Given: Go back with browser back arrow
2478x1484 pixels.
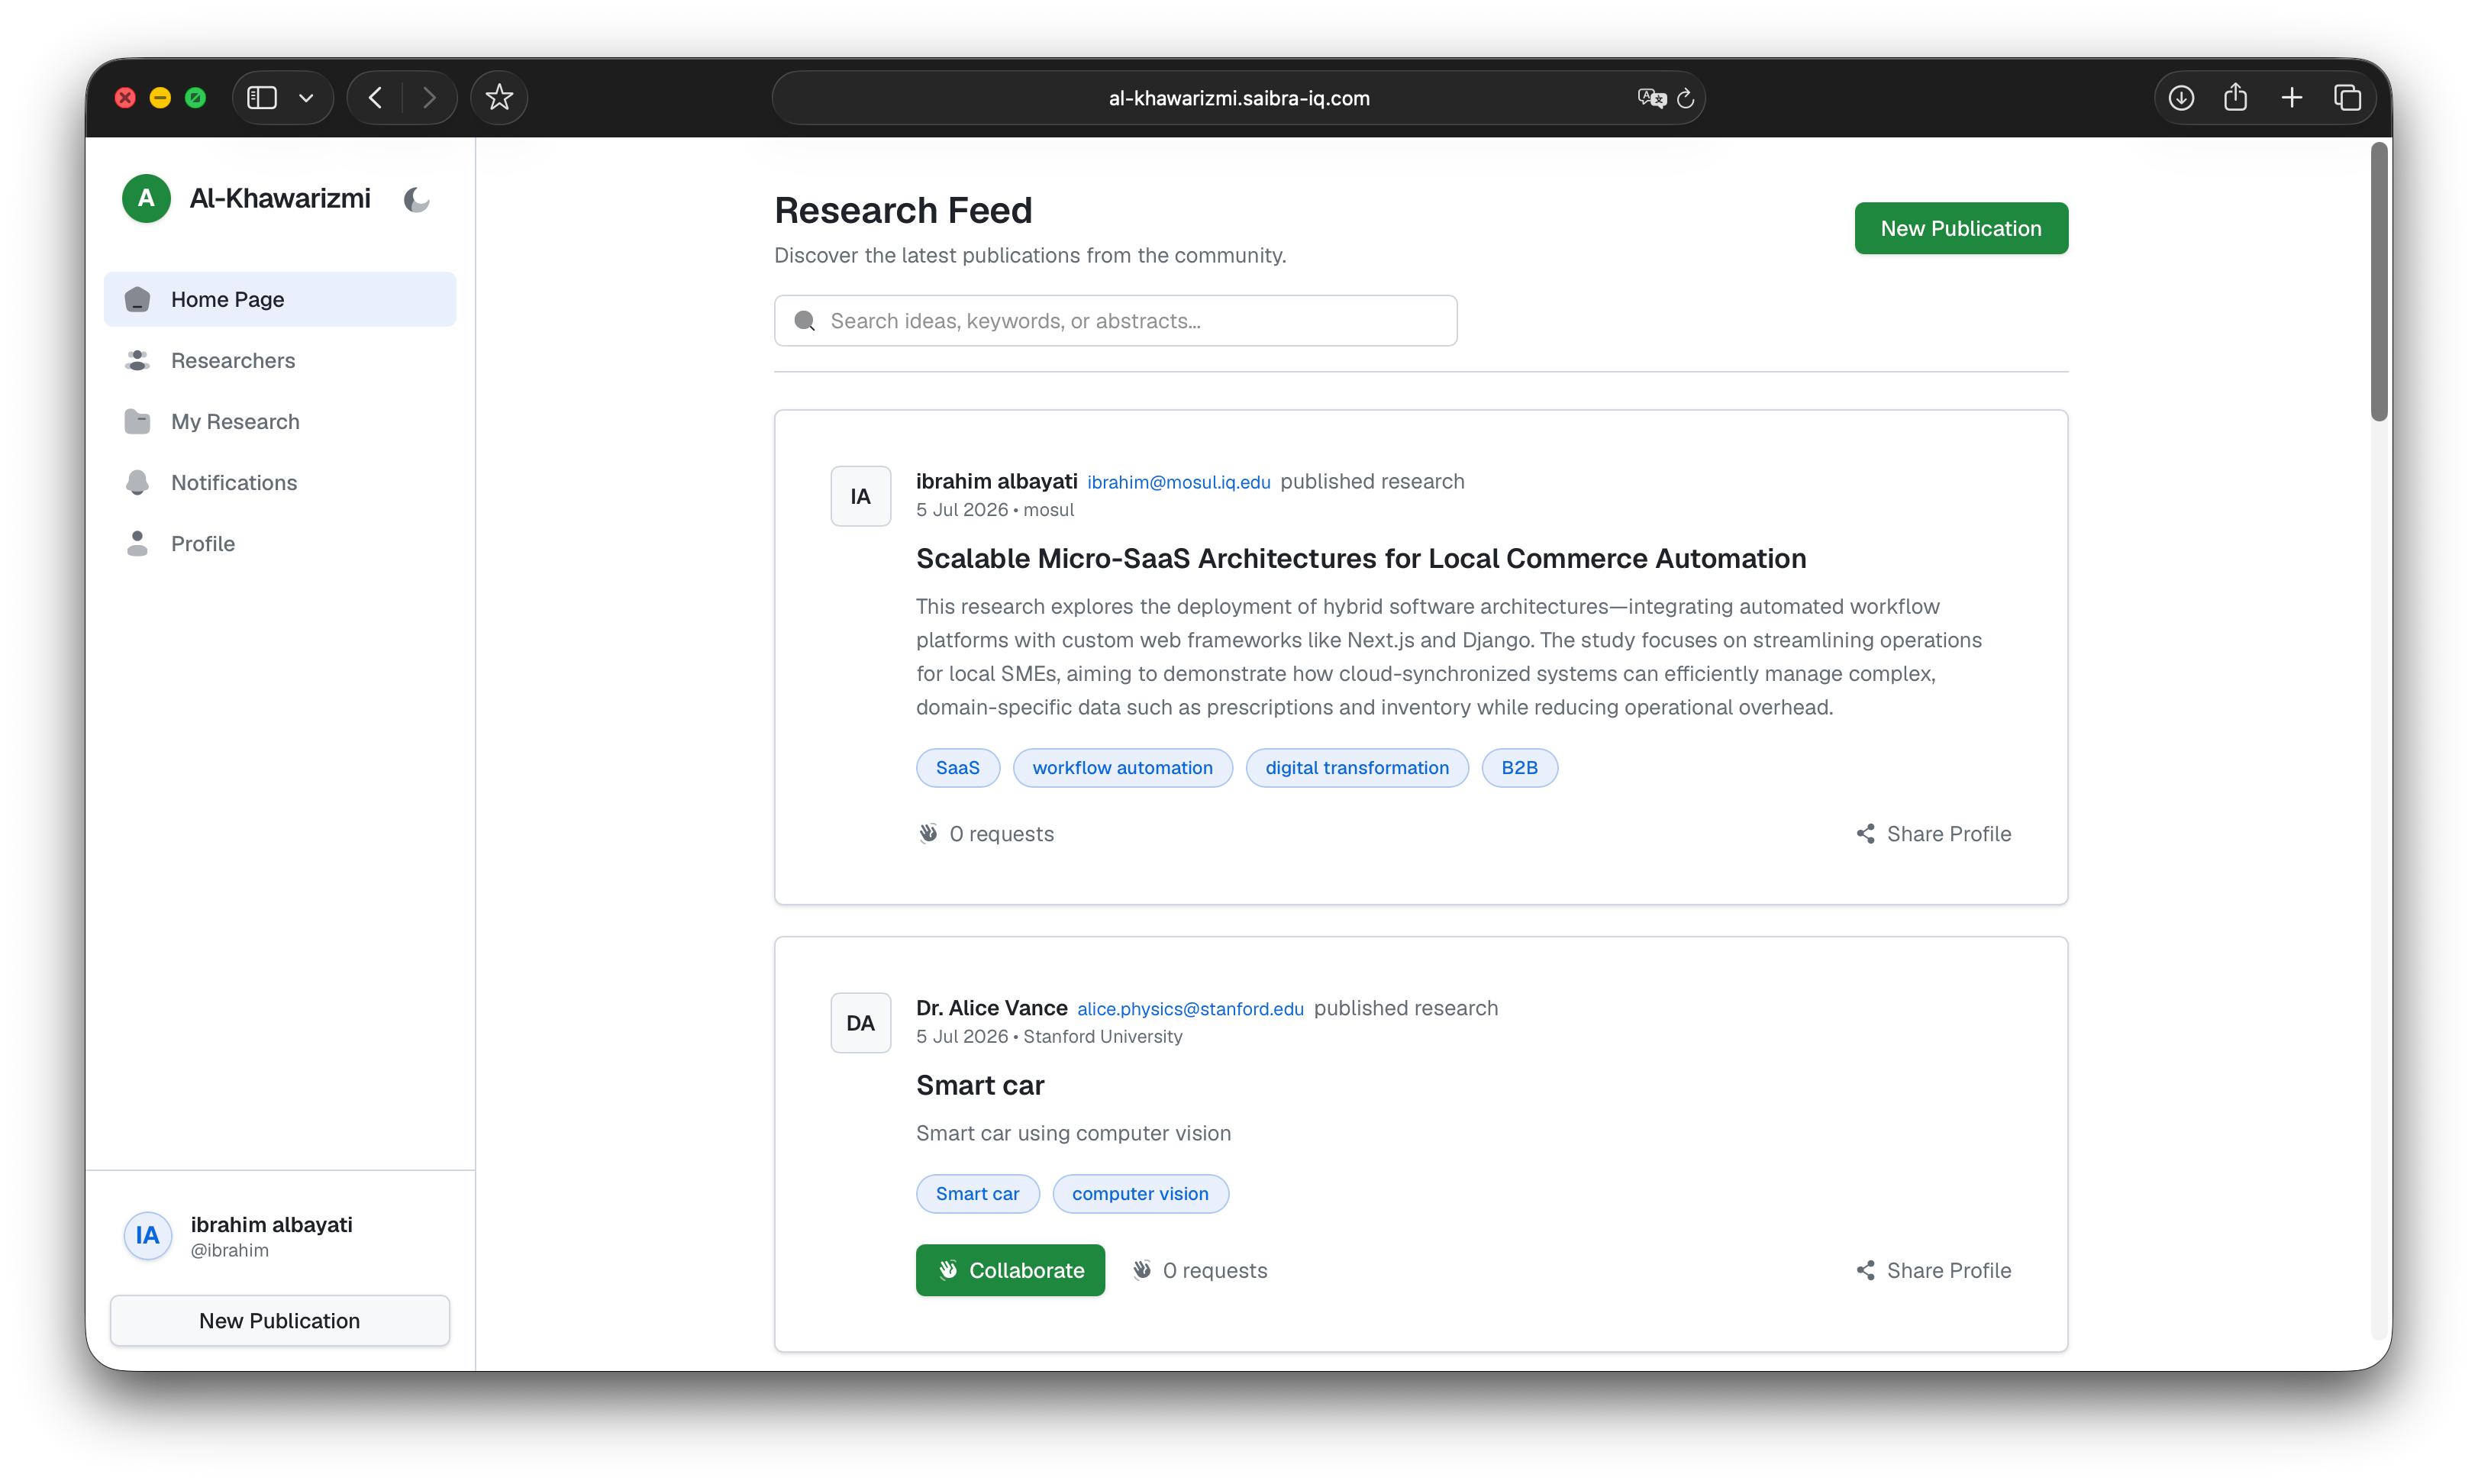Looking at the screenshot, I should point(375,98).
